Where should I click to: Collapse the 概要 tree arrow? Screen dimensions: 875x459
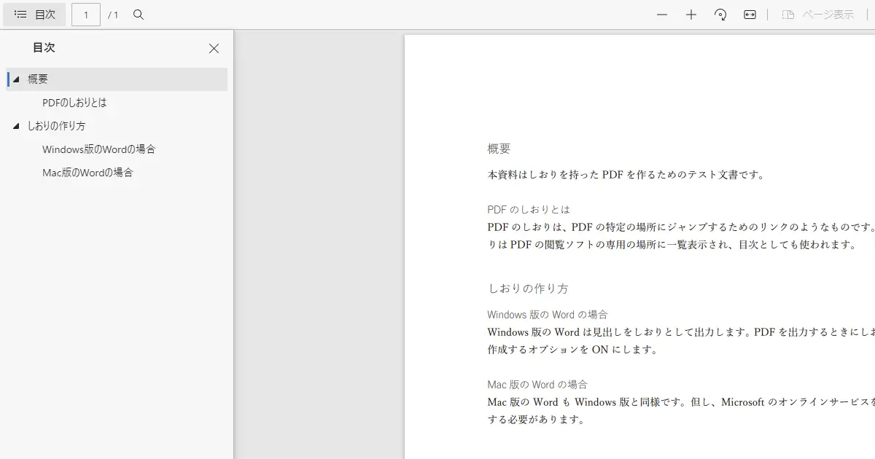(16, 79)
